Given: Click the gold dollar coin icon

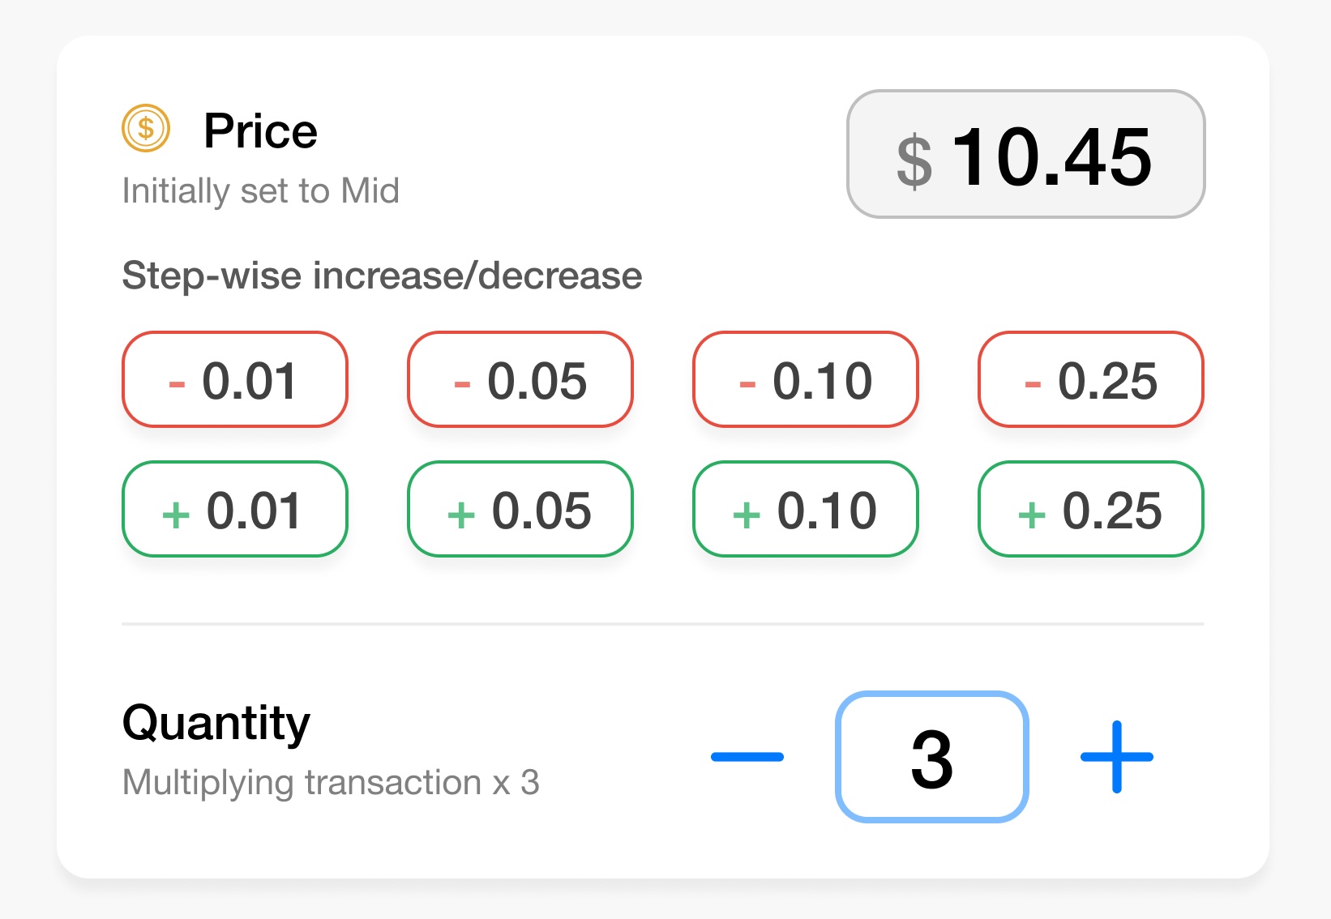Looking at the screenshot, I should 146,128.
